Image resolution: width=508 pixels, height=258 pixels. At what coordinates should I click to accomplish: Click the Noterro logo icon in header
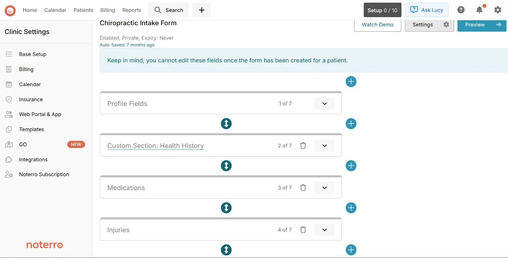pyautogui.click(x=10, y=10)
